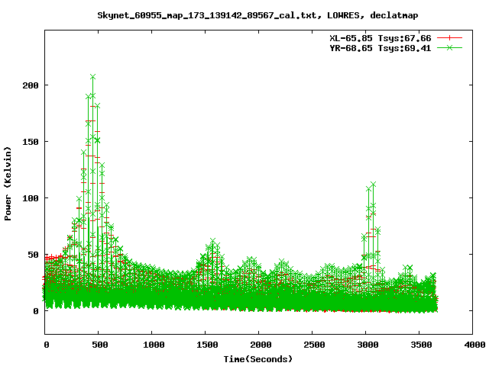Viewport: 489px width, 366px height.
Task: Click the green YR legend line sample
Action: [451, 47]
